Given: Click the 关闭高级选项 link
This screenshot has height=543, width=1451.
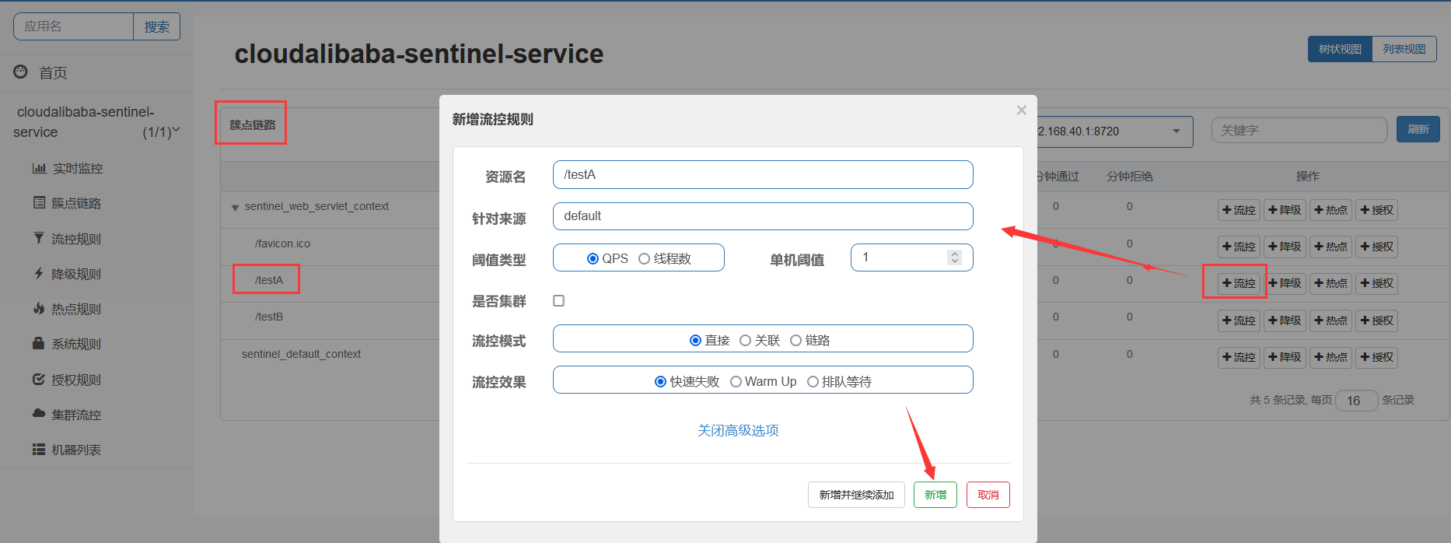Looking at the screenshot, I should (x=738, y=430).
